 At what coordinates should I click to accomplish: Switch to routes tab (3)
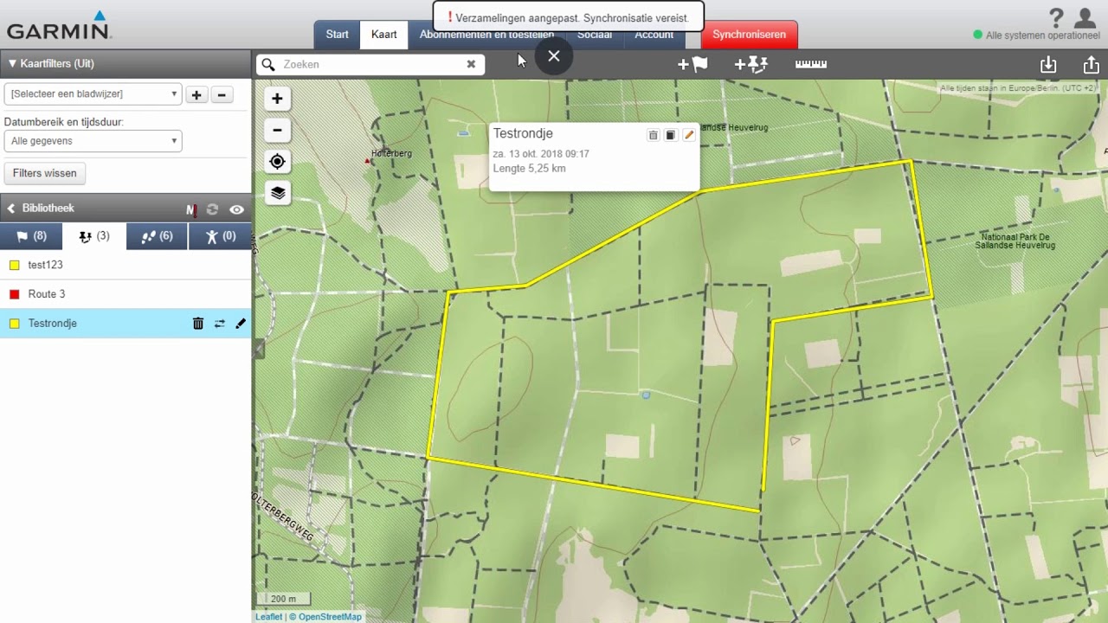[x=94, y=236]
